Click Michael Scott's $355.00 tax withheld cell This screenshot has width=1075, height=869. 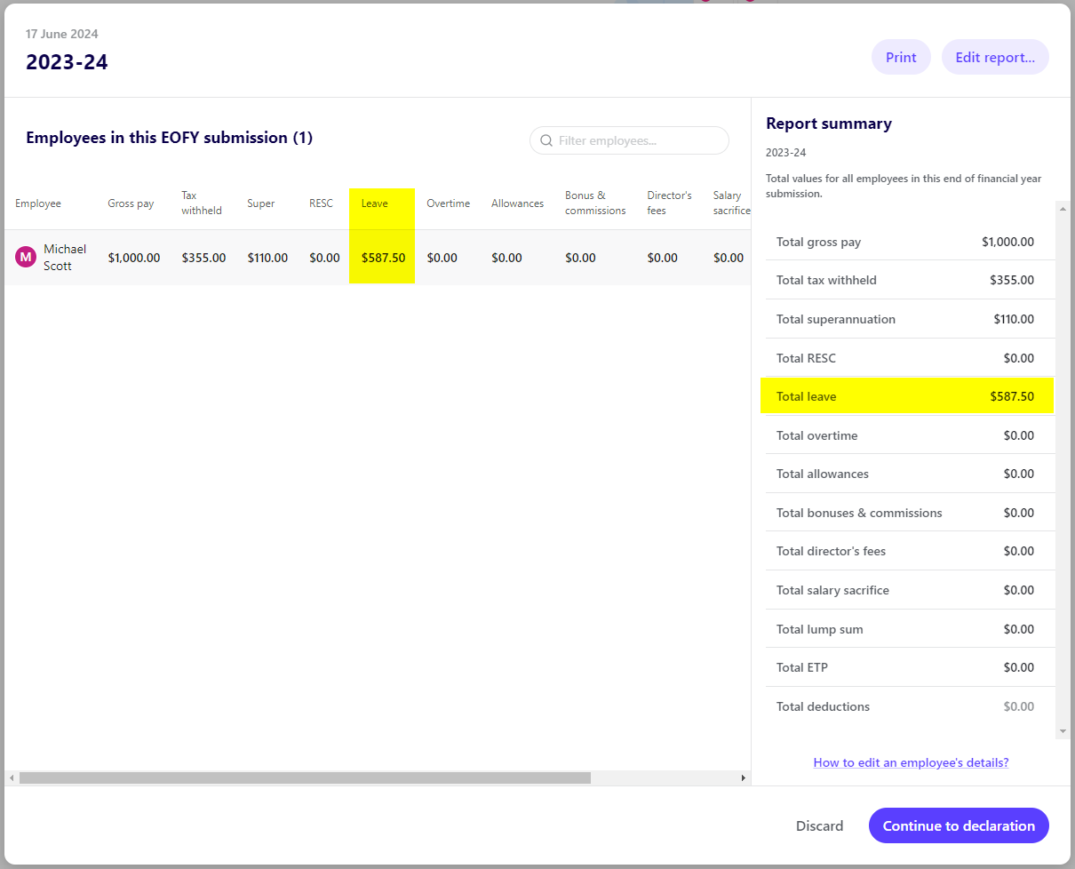203,258
